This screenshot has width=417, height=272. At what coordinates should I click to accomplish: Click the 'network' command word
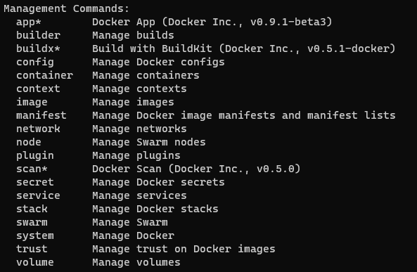(38, 129)
